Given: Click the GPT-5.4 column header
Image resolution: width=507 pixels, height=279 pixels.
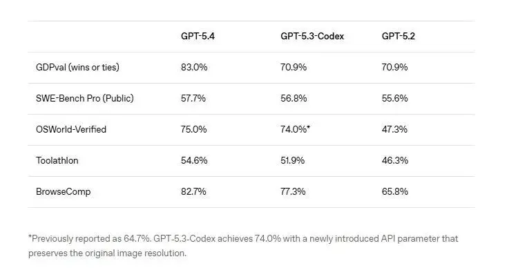Looking at the screenshot, I should (198, 36).
